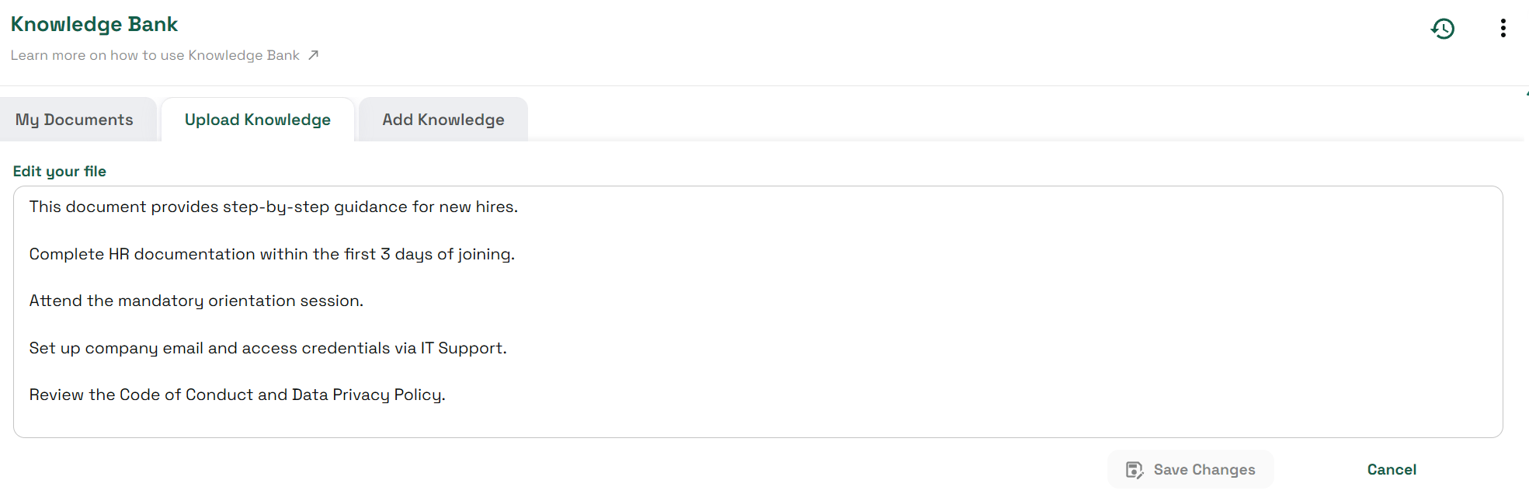The height and width of the screenshot is (501, 1529).
Task: Click the Knowledge Bank page heading
Action: click(x=94, y=24)
